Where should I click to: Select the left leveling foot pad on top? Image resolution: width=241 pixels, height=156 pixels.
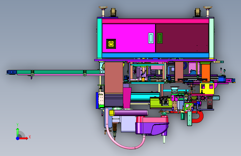(103, 7)
